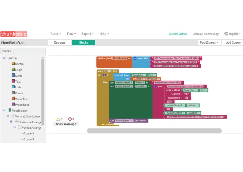
Task: Open the Help menu
Action: click(104, 34)
